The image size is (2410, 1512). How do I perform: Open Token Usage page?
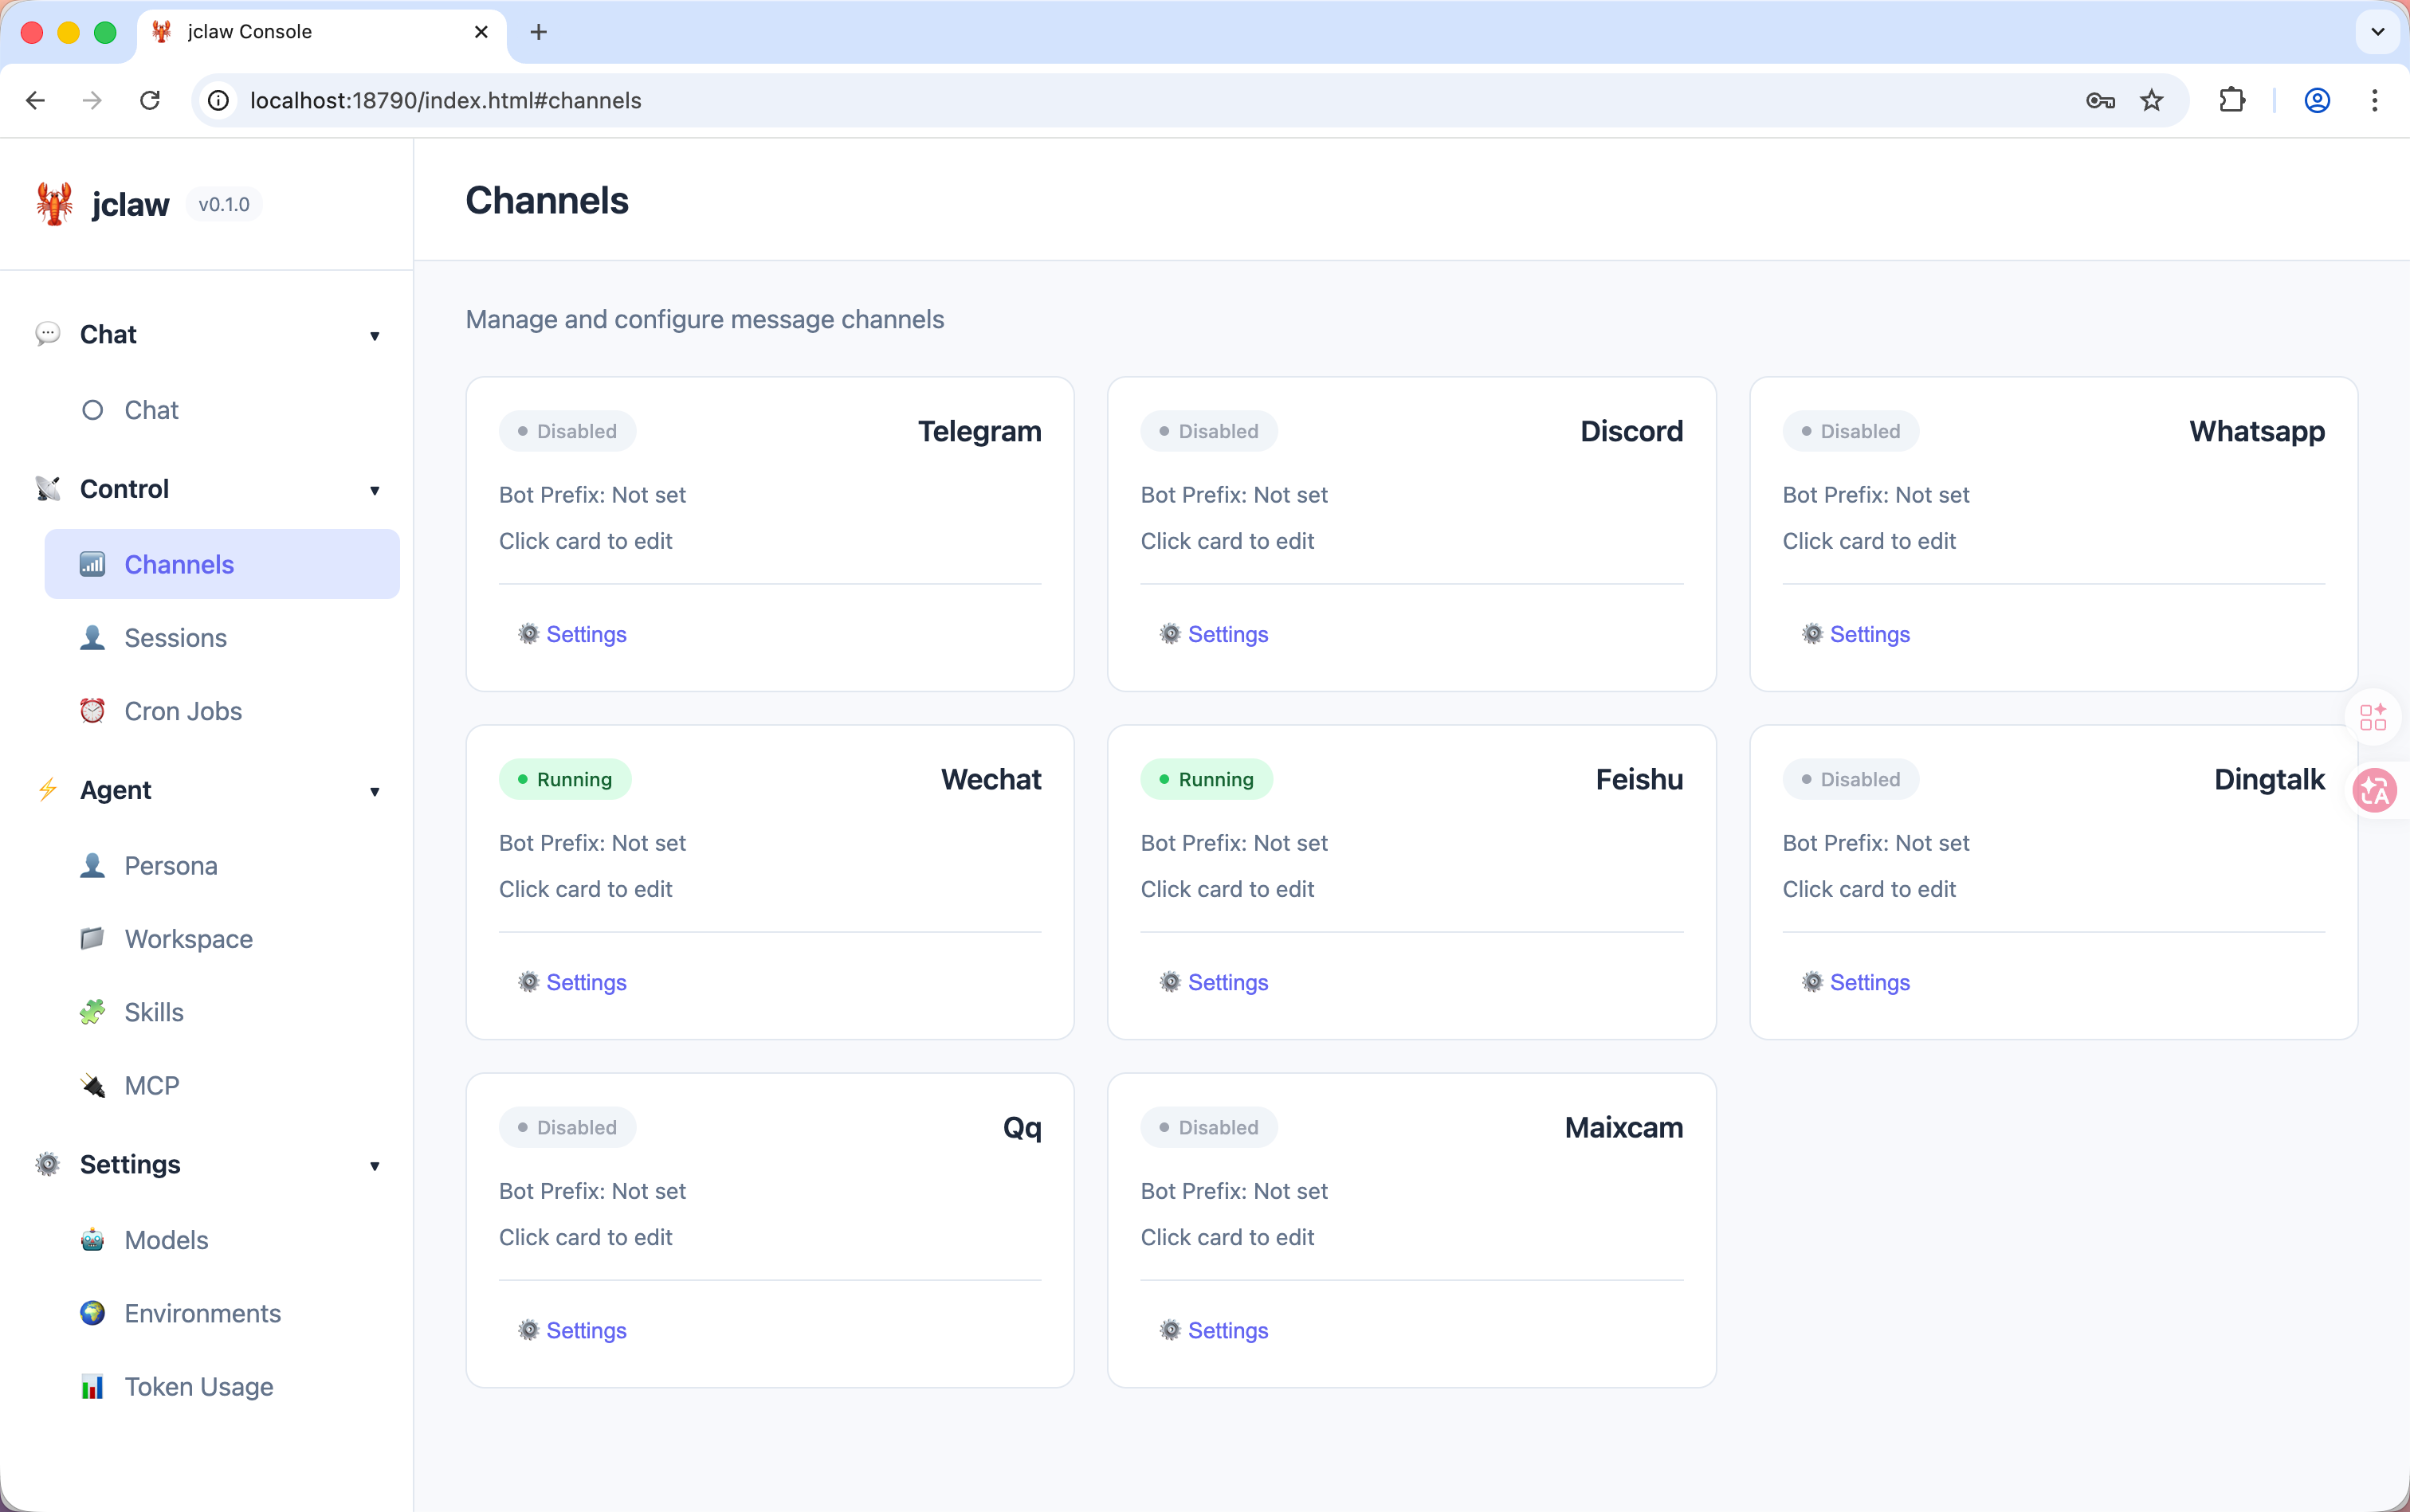coord(222,1387)
